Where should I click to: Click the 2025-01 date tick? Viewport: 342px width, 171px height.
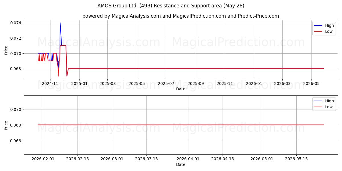(x=79, y=84)
